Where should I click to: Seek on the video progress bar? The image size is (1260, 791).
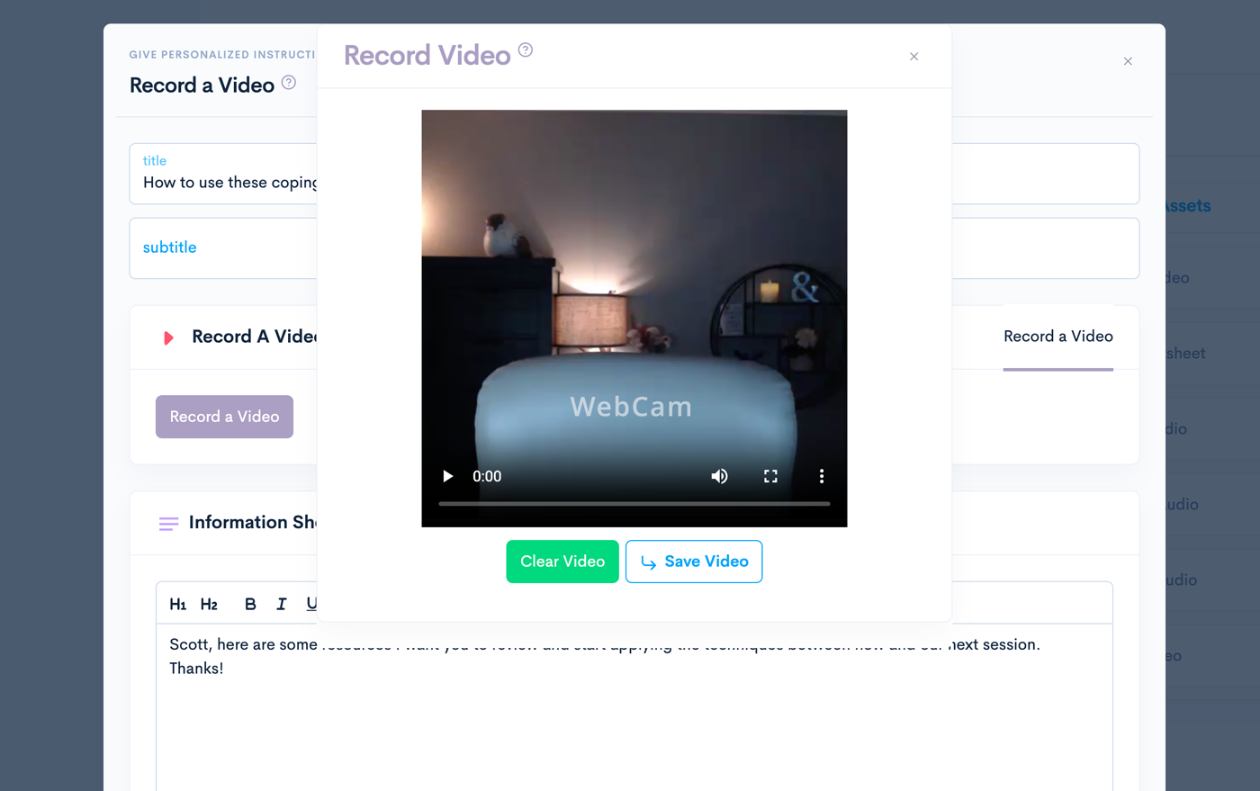(x=634, y=504)
